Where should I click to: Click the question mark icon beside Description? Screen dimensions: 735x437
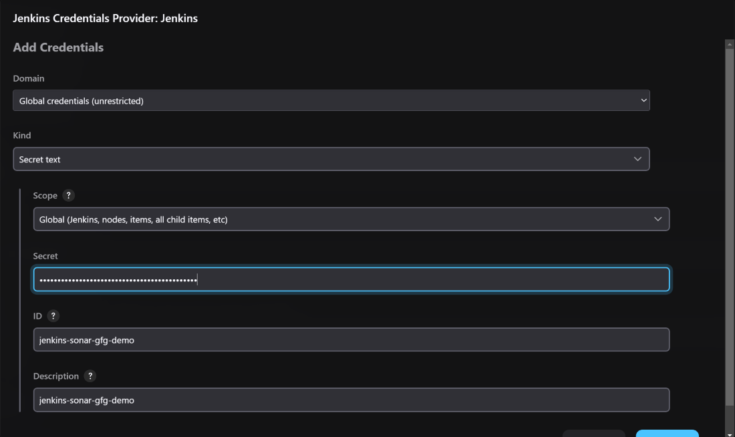tap(92, 376)
